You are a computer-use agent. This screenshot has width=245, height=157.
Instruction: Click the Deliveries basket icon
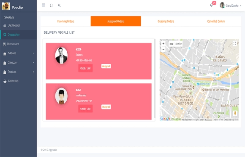pos(5,81)
